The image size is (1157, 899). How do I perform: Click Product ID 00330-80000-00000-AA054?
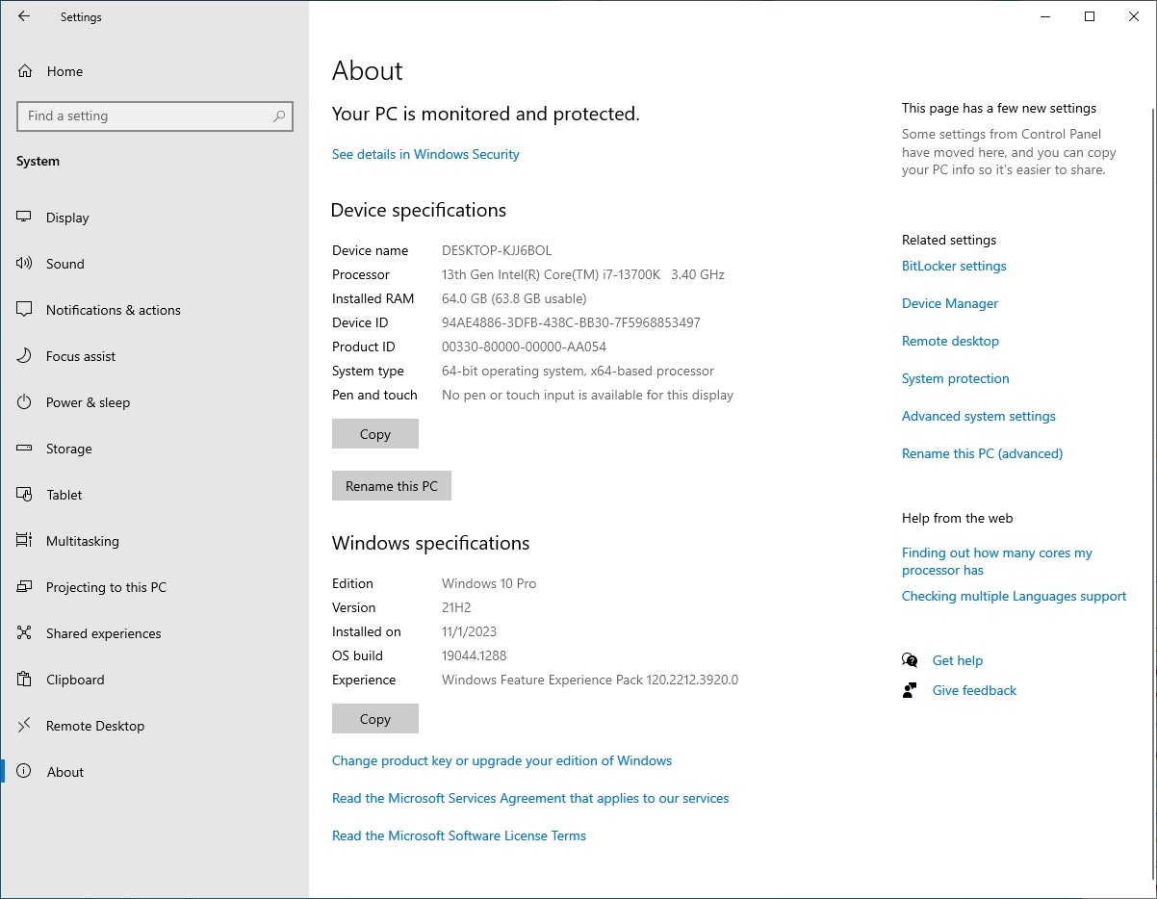[x=524, y=347]
